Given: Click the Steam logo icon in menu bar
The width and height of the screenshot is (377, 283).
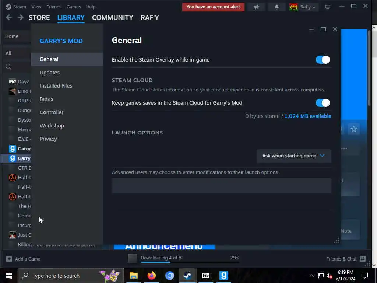Looking at the screenshot, I should coord(8,7).
